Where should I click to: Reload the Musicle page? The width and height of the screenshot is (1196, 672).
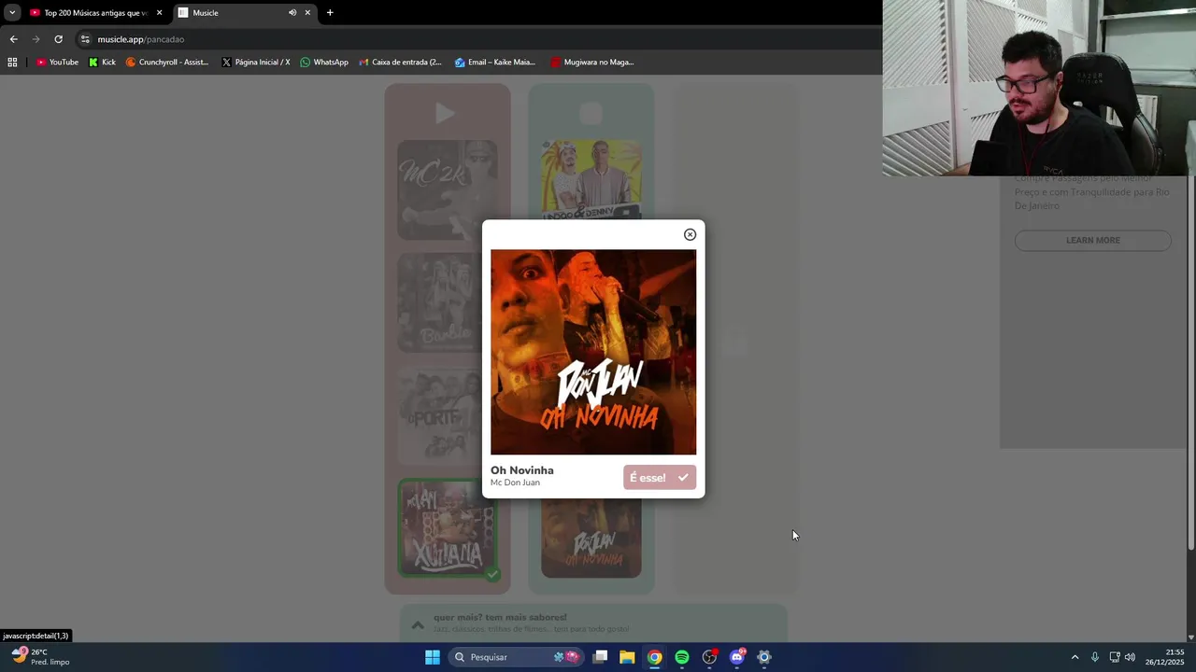(x=58, y=39)
